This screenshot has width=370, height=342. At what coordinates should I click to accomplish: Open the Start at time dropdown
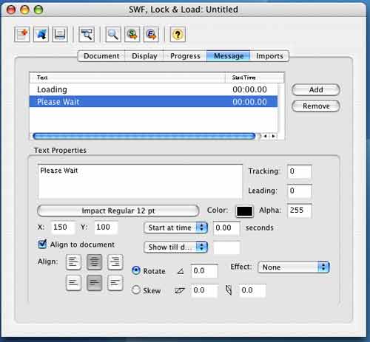175,228
